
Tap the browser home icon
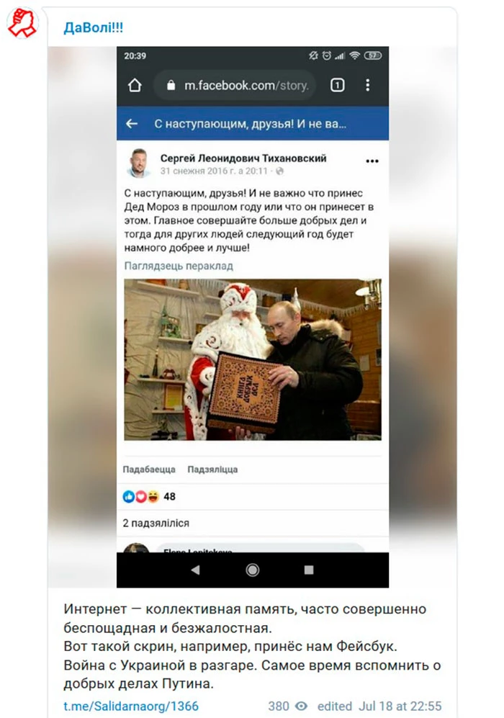pos(135,85)
